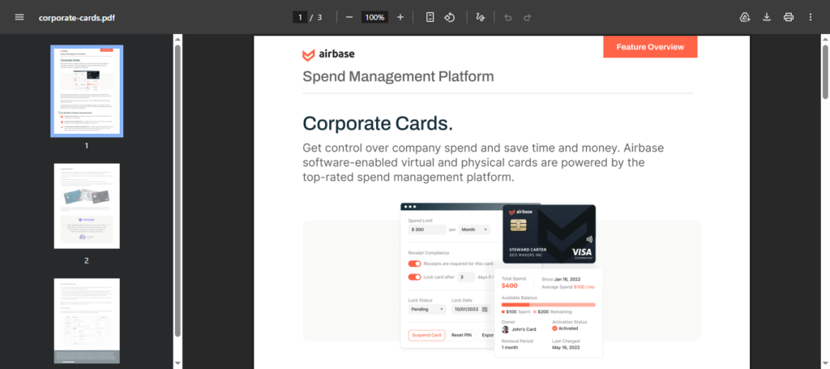830x369 pixels.
Task: Open the Month period dropdown
Action: click(x=474, y=230)
